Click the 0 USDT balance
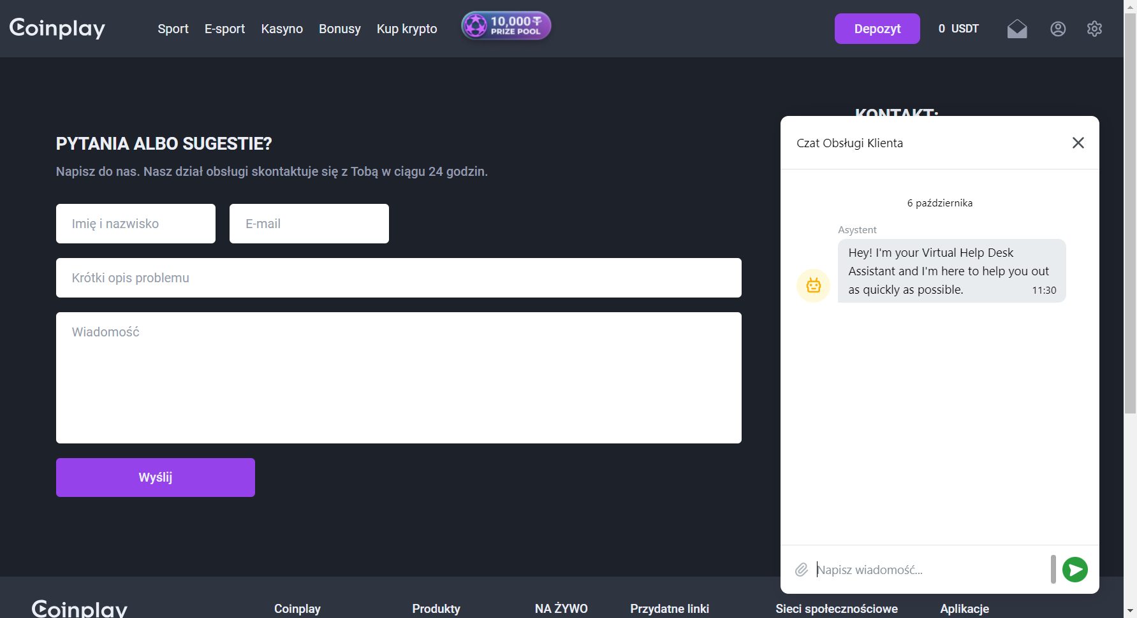1137x618 pixels. [958, 29]
